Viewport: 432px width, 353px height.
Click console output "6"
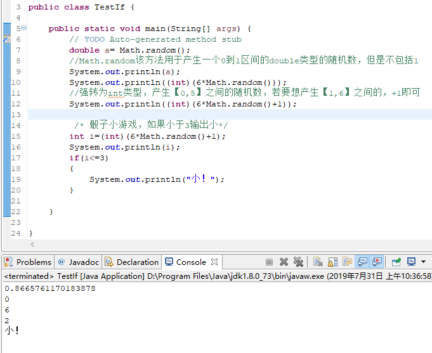7,310
